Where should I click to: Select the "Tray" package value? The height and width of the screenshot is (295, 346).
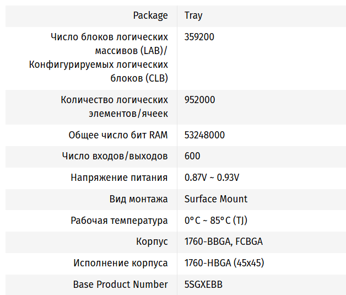[193, 15]
